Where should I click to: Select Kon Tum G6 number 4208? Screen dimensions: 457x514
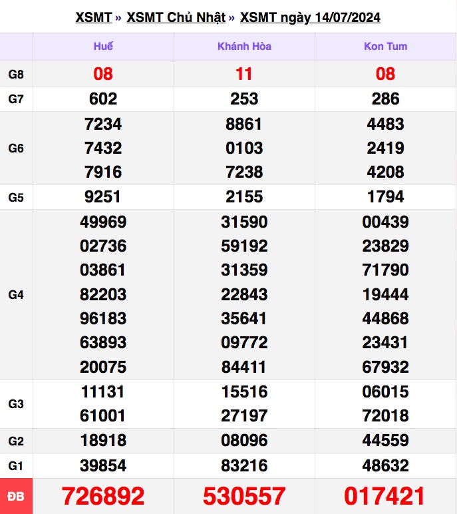(386, 172)
